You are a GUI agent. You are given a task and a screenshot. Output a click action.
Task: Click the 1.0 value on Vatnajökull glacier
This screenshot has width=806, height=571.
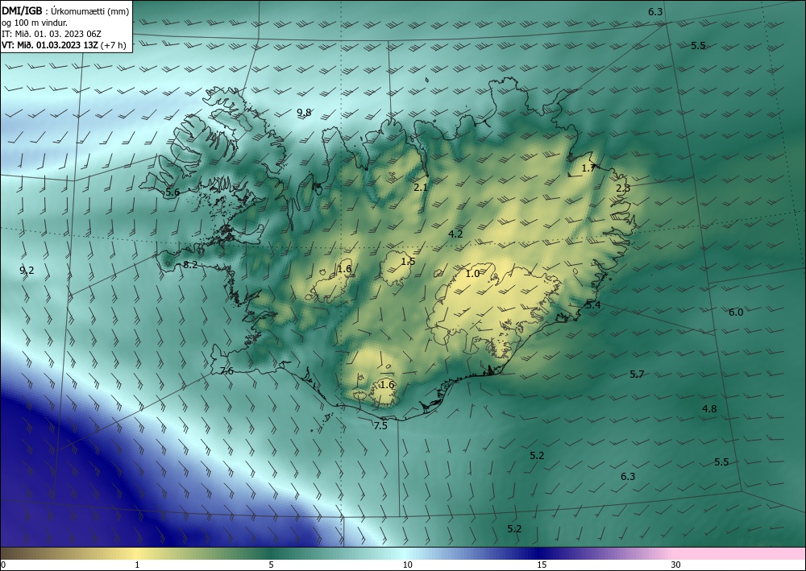pyautogui.click(x=472, y=274)
